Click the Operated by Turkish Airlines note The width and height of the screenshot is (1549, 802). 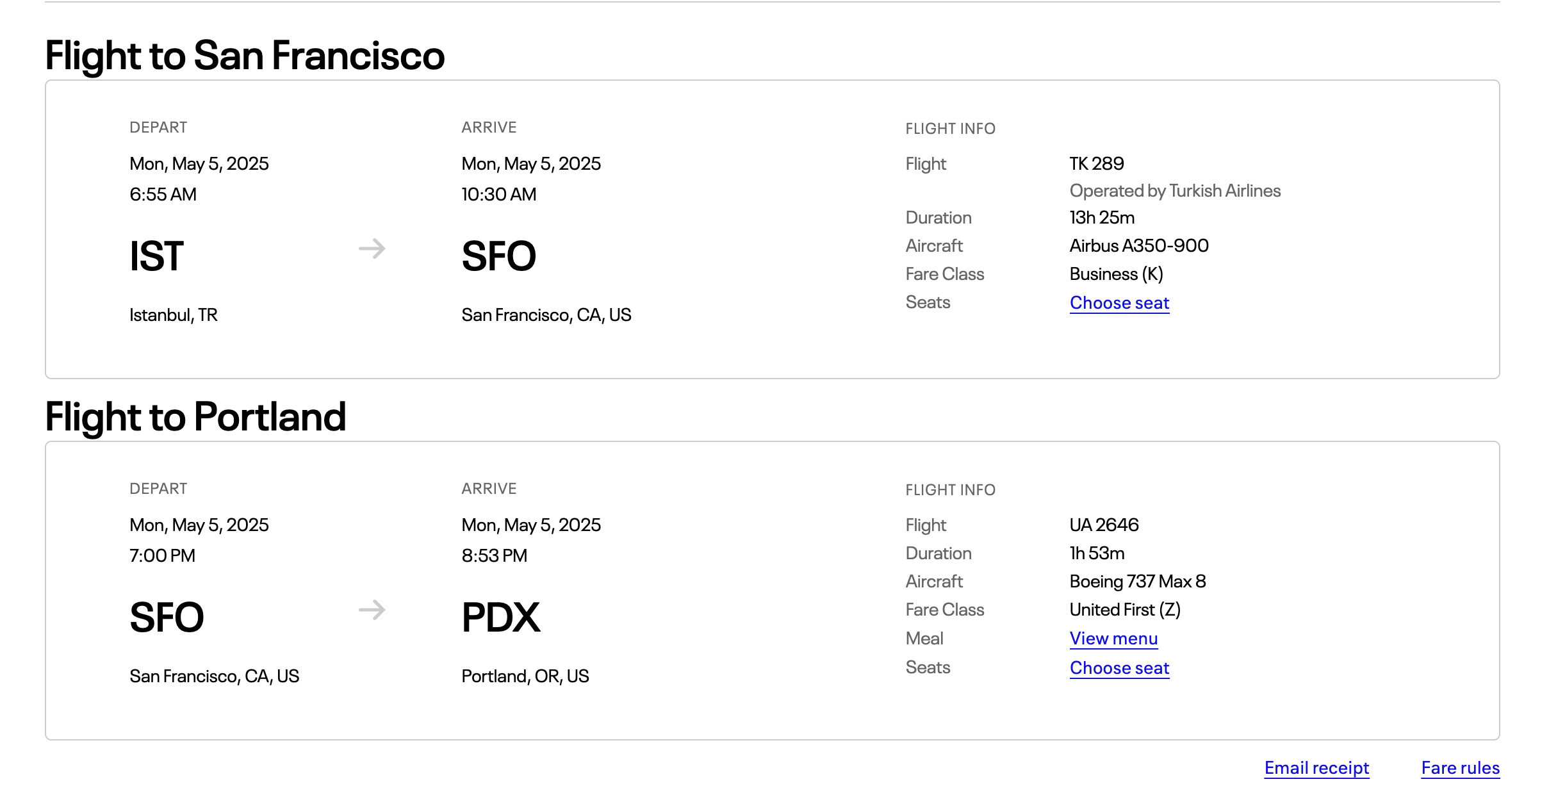pos(1175,191)
